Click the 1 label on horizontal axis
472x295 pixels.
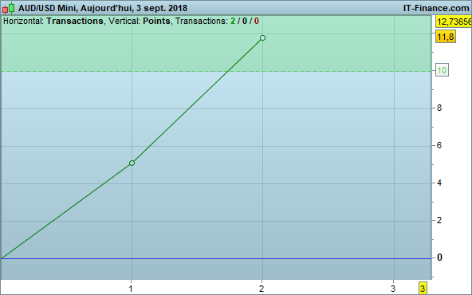(131, 289)
